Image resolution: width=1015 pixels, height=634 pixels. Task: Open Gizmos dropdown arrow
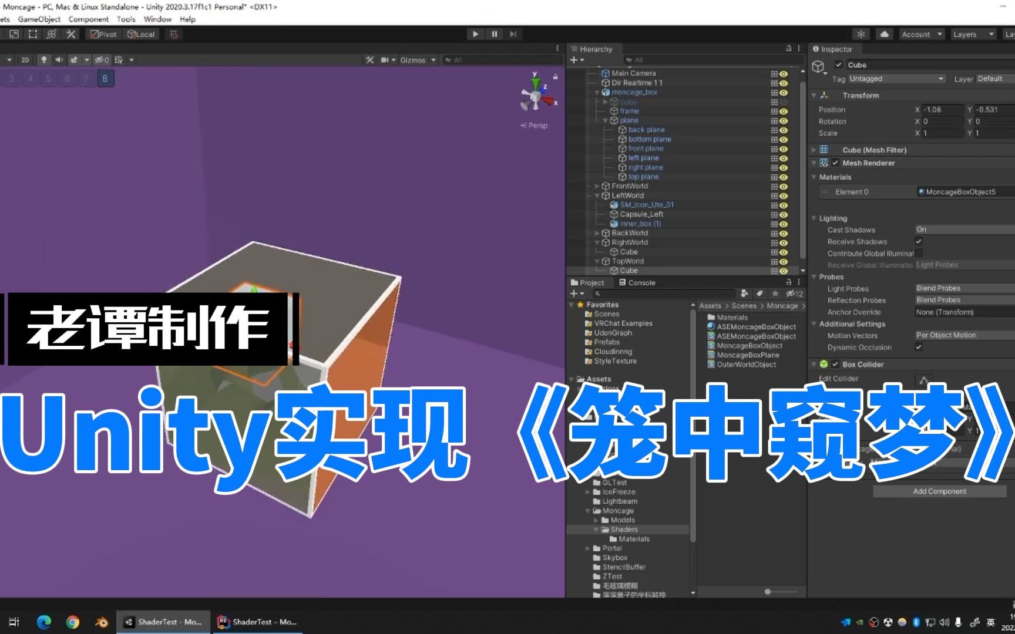coord(433,60)
